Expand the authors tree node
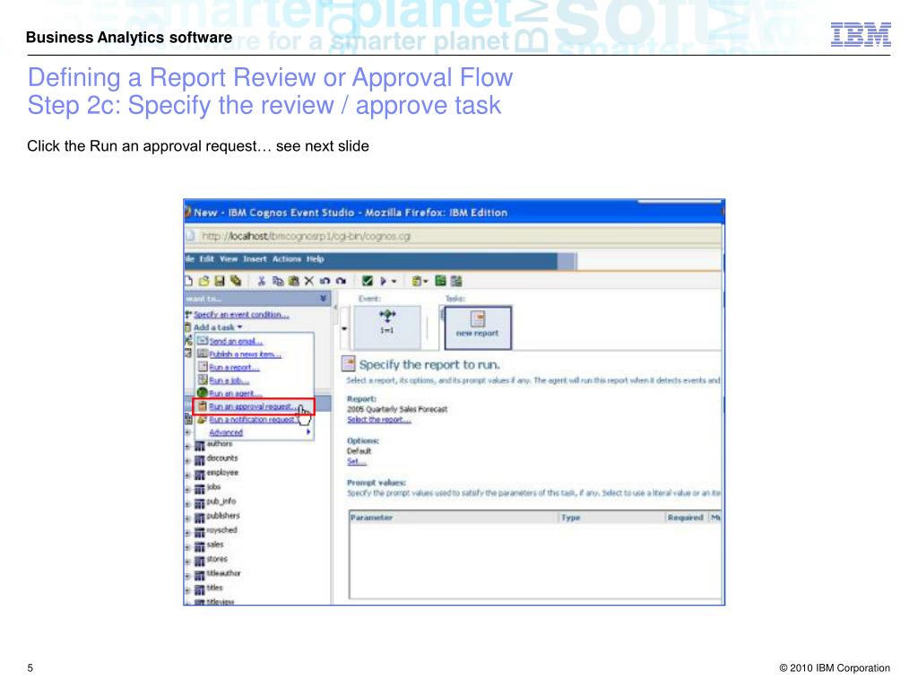 188,447
